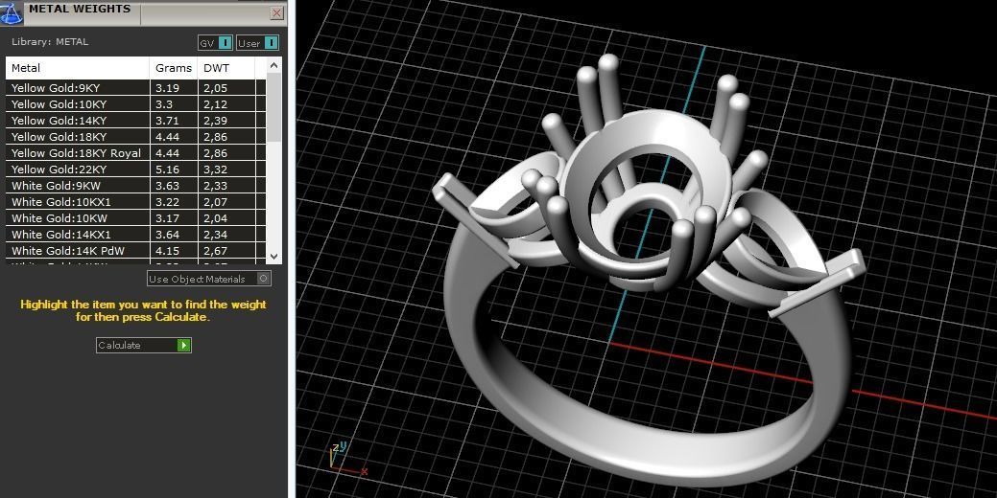Select the Yellow Gold:10KY row

coord(135,104)
